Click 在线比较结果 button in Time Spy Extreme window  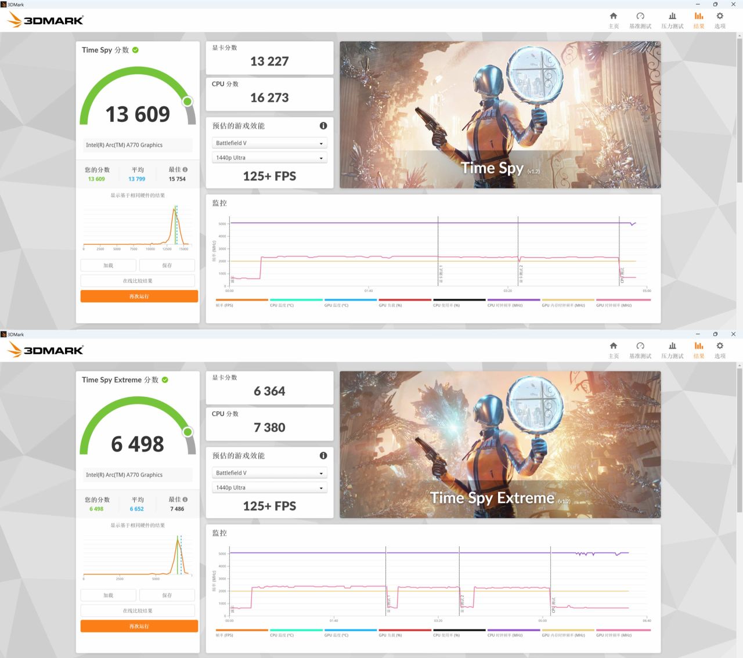coord(138,611)
